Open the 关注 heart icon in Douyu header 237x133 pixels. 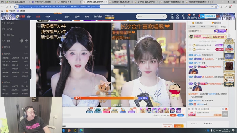[x=177, y=16]
